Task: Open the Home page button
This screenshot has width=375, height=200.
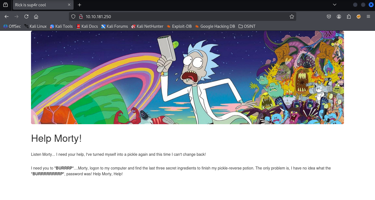Action: click(x=36, y=16)
